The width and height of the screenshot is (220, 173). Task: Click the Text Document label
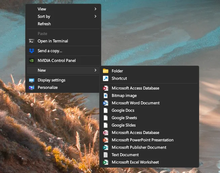coord(125,155)
